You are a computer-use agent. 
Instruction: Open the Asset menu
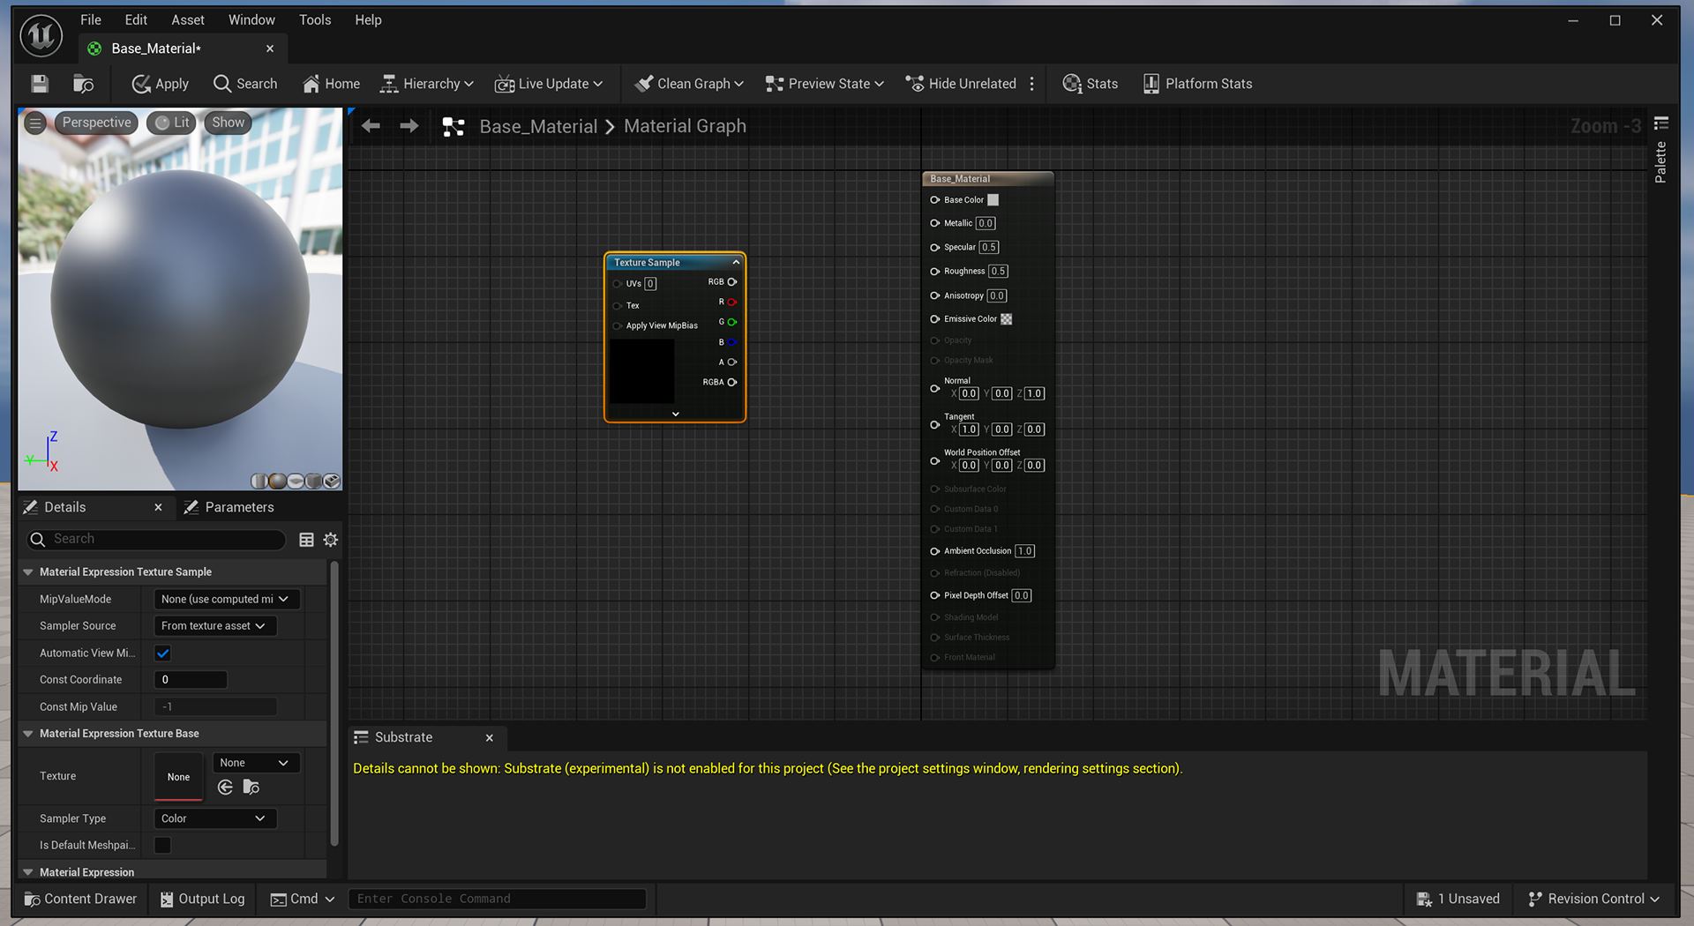pyautogui.click(x=187, y=19)
